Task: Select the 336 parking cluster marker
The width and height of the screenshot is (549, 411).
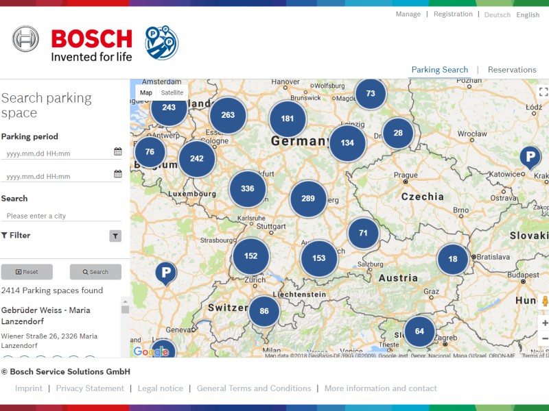Action: tap(248, 189)
